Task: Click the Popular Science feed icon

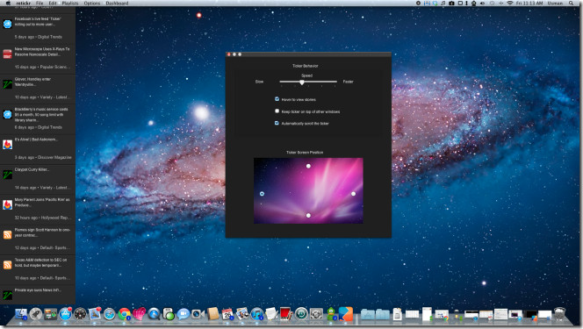Action: (7, 54)
